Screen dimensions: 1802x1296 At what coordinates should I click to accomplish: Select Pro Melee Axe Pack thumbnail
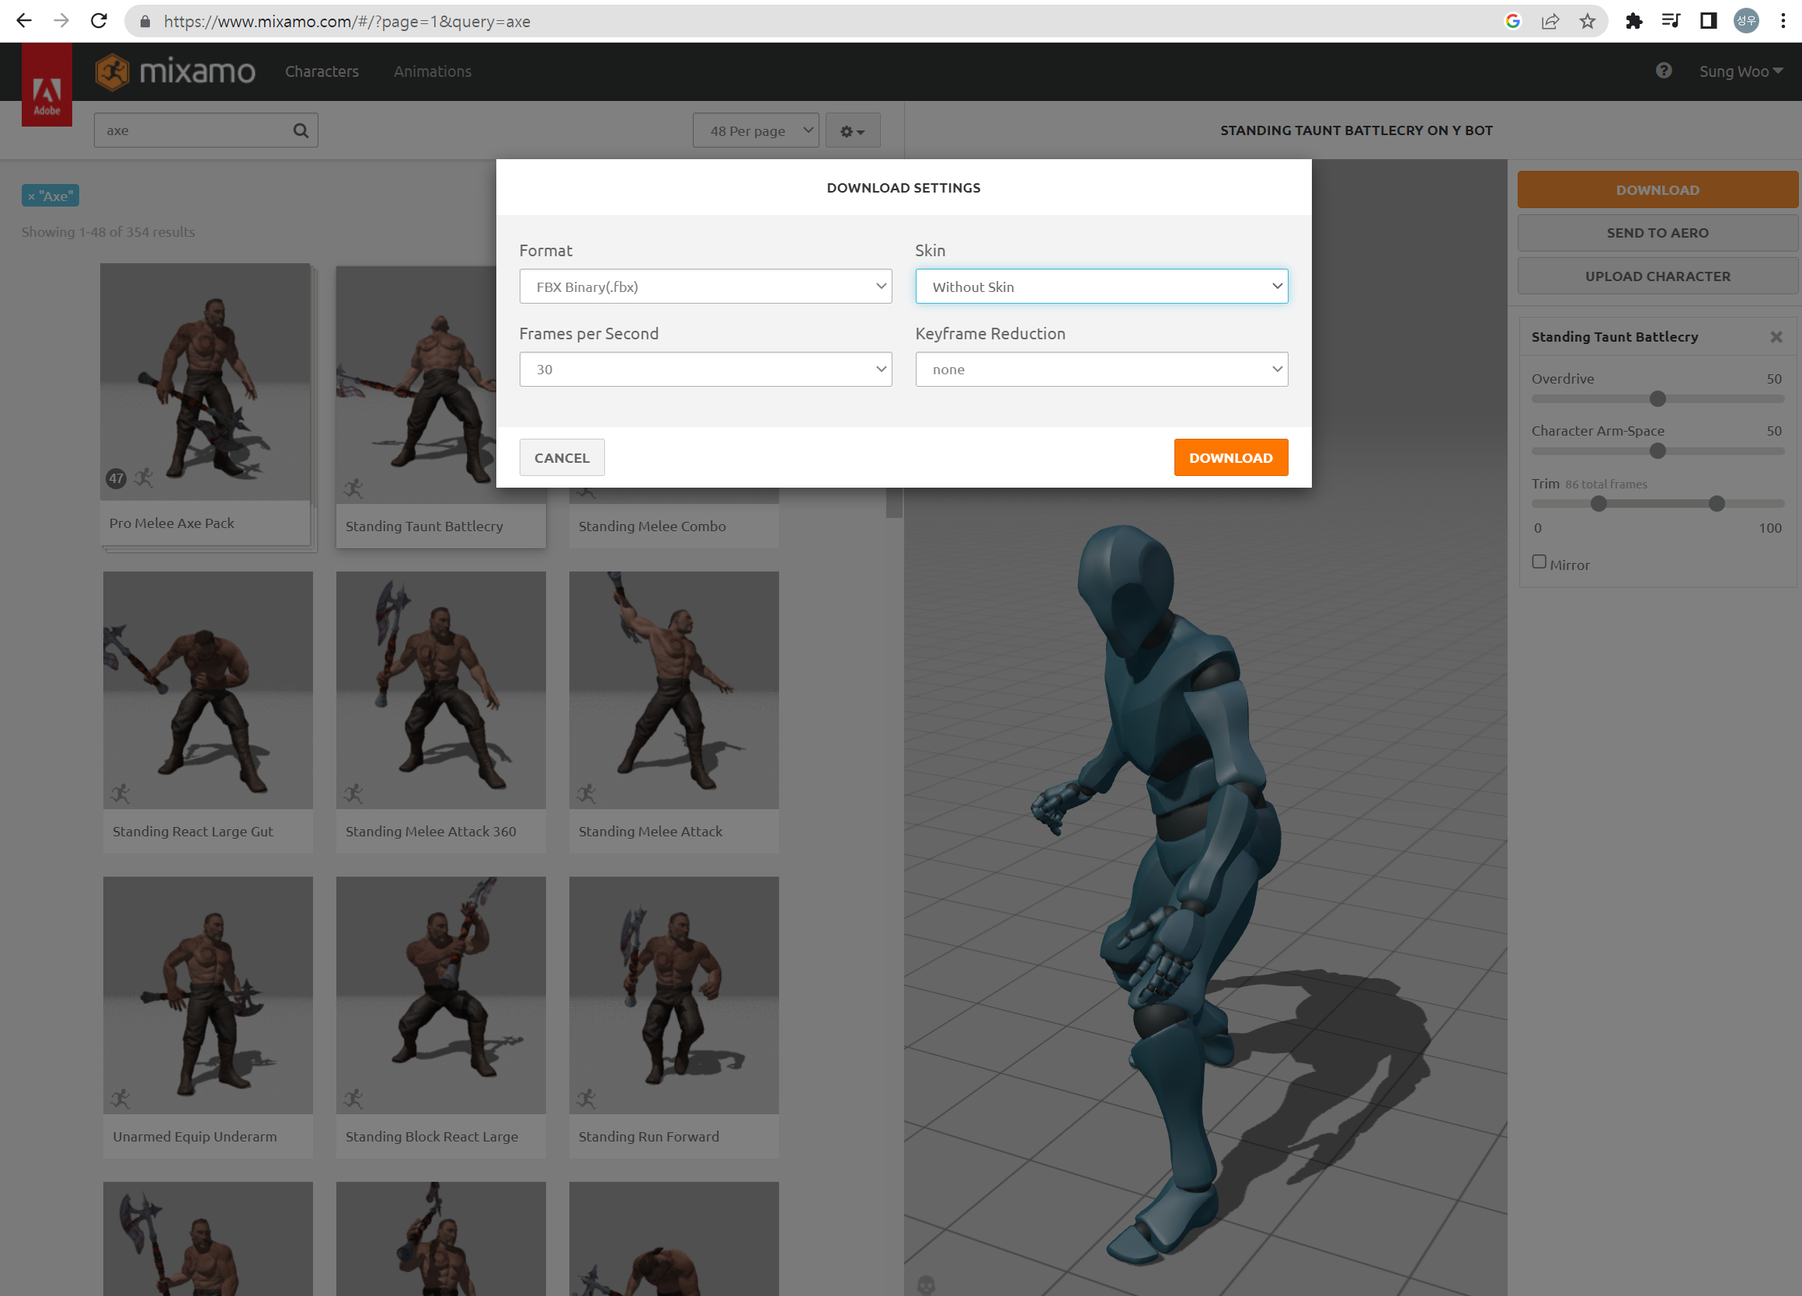click(205, 382)
